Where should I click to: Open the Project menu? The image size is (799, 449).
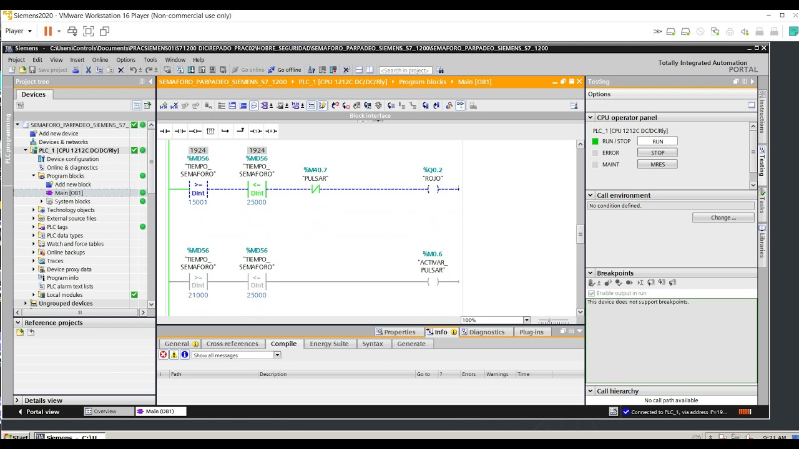click(x=16, y=60)
